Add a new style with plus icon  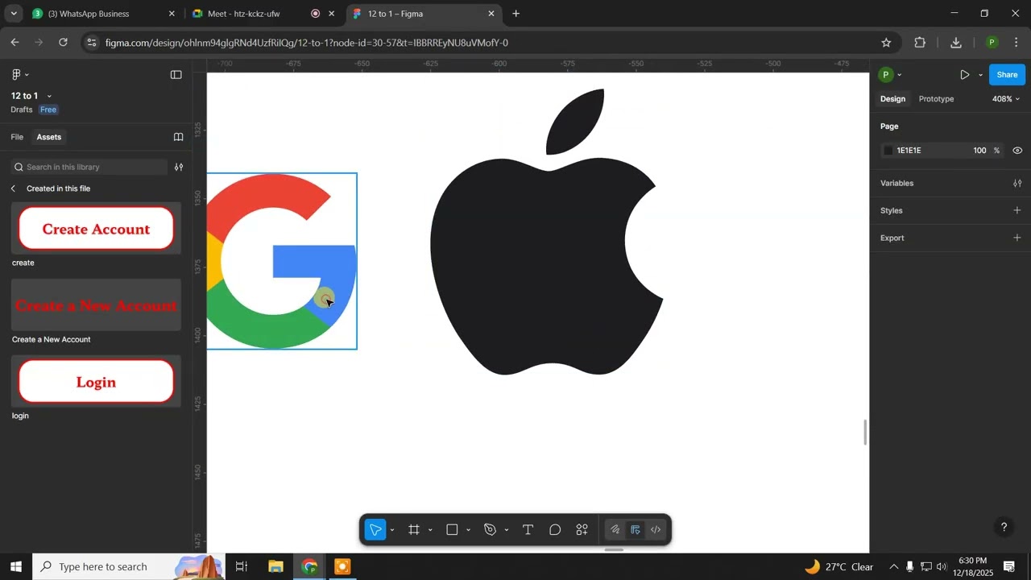(1017, 210)
